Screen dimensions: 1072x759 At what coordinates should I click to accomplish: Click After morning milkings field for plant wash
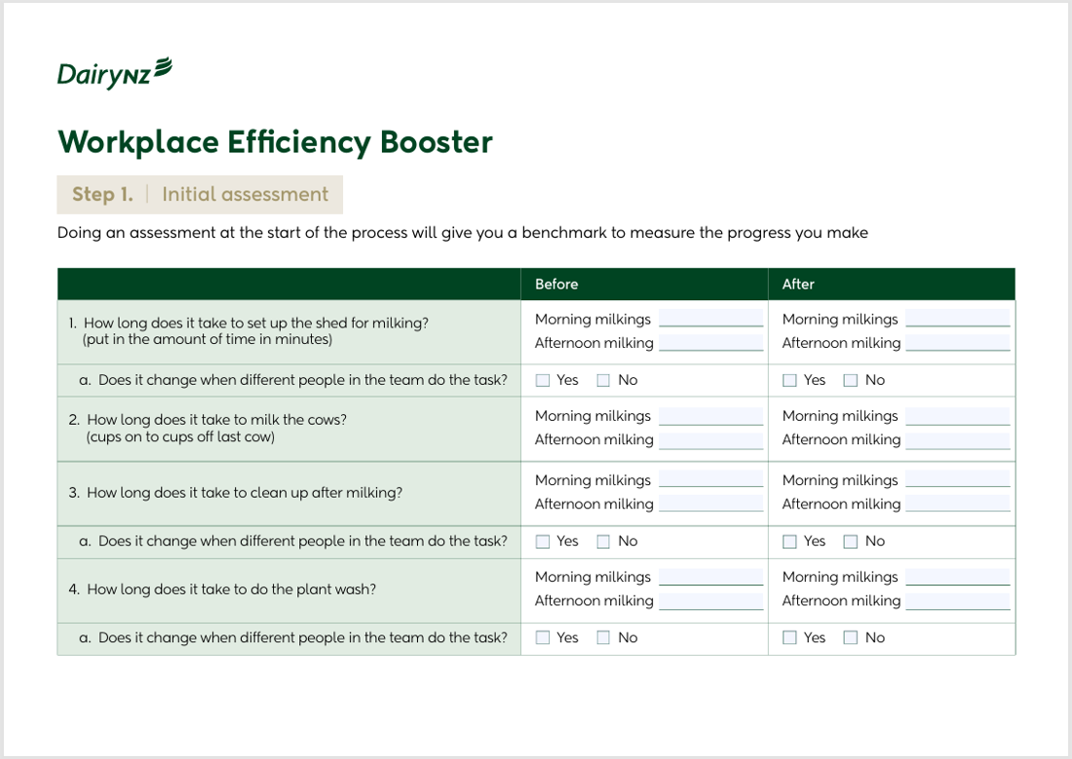(958, 577)
